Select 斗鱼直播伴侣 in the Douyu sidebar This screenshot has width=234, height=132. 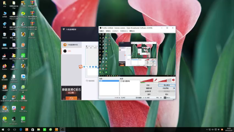(x=71, y=45)
